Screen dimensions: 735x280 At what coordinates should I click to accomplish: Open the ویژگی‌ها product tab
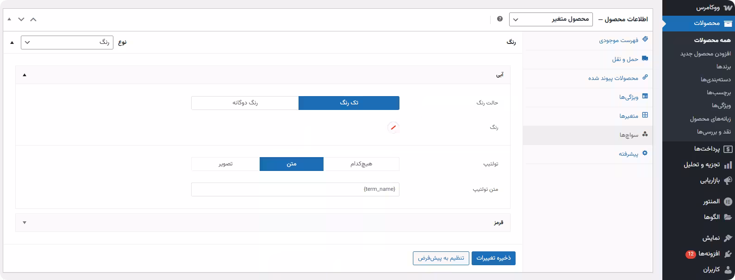point(588,97)
